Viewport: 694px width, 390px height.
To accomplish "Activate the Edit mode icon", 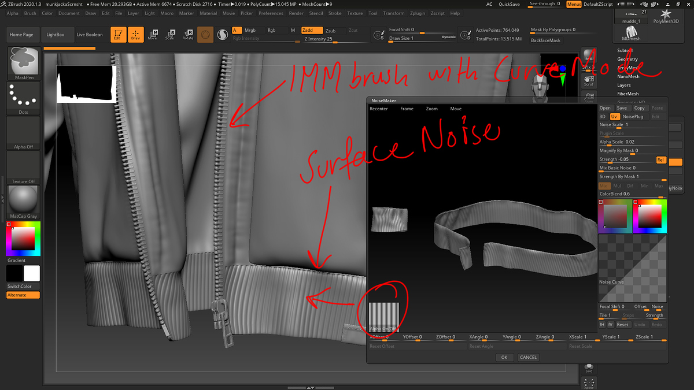I will click(x=117, y=35).
